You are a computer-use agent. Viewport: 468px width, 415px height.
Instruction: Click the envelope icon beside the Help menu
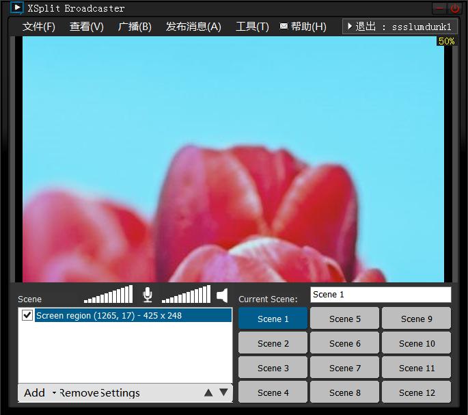284,26
